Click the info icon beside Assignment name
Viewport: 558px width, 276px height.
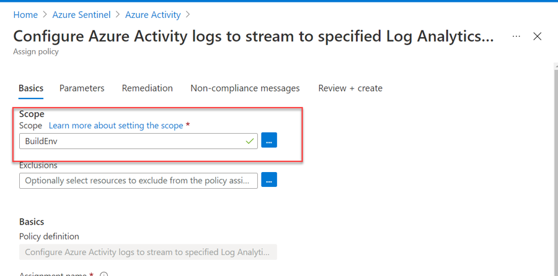(104, 274)
